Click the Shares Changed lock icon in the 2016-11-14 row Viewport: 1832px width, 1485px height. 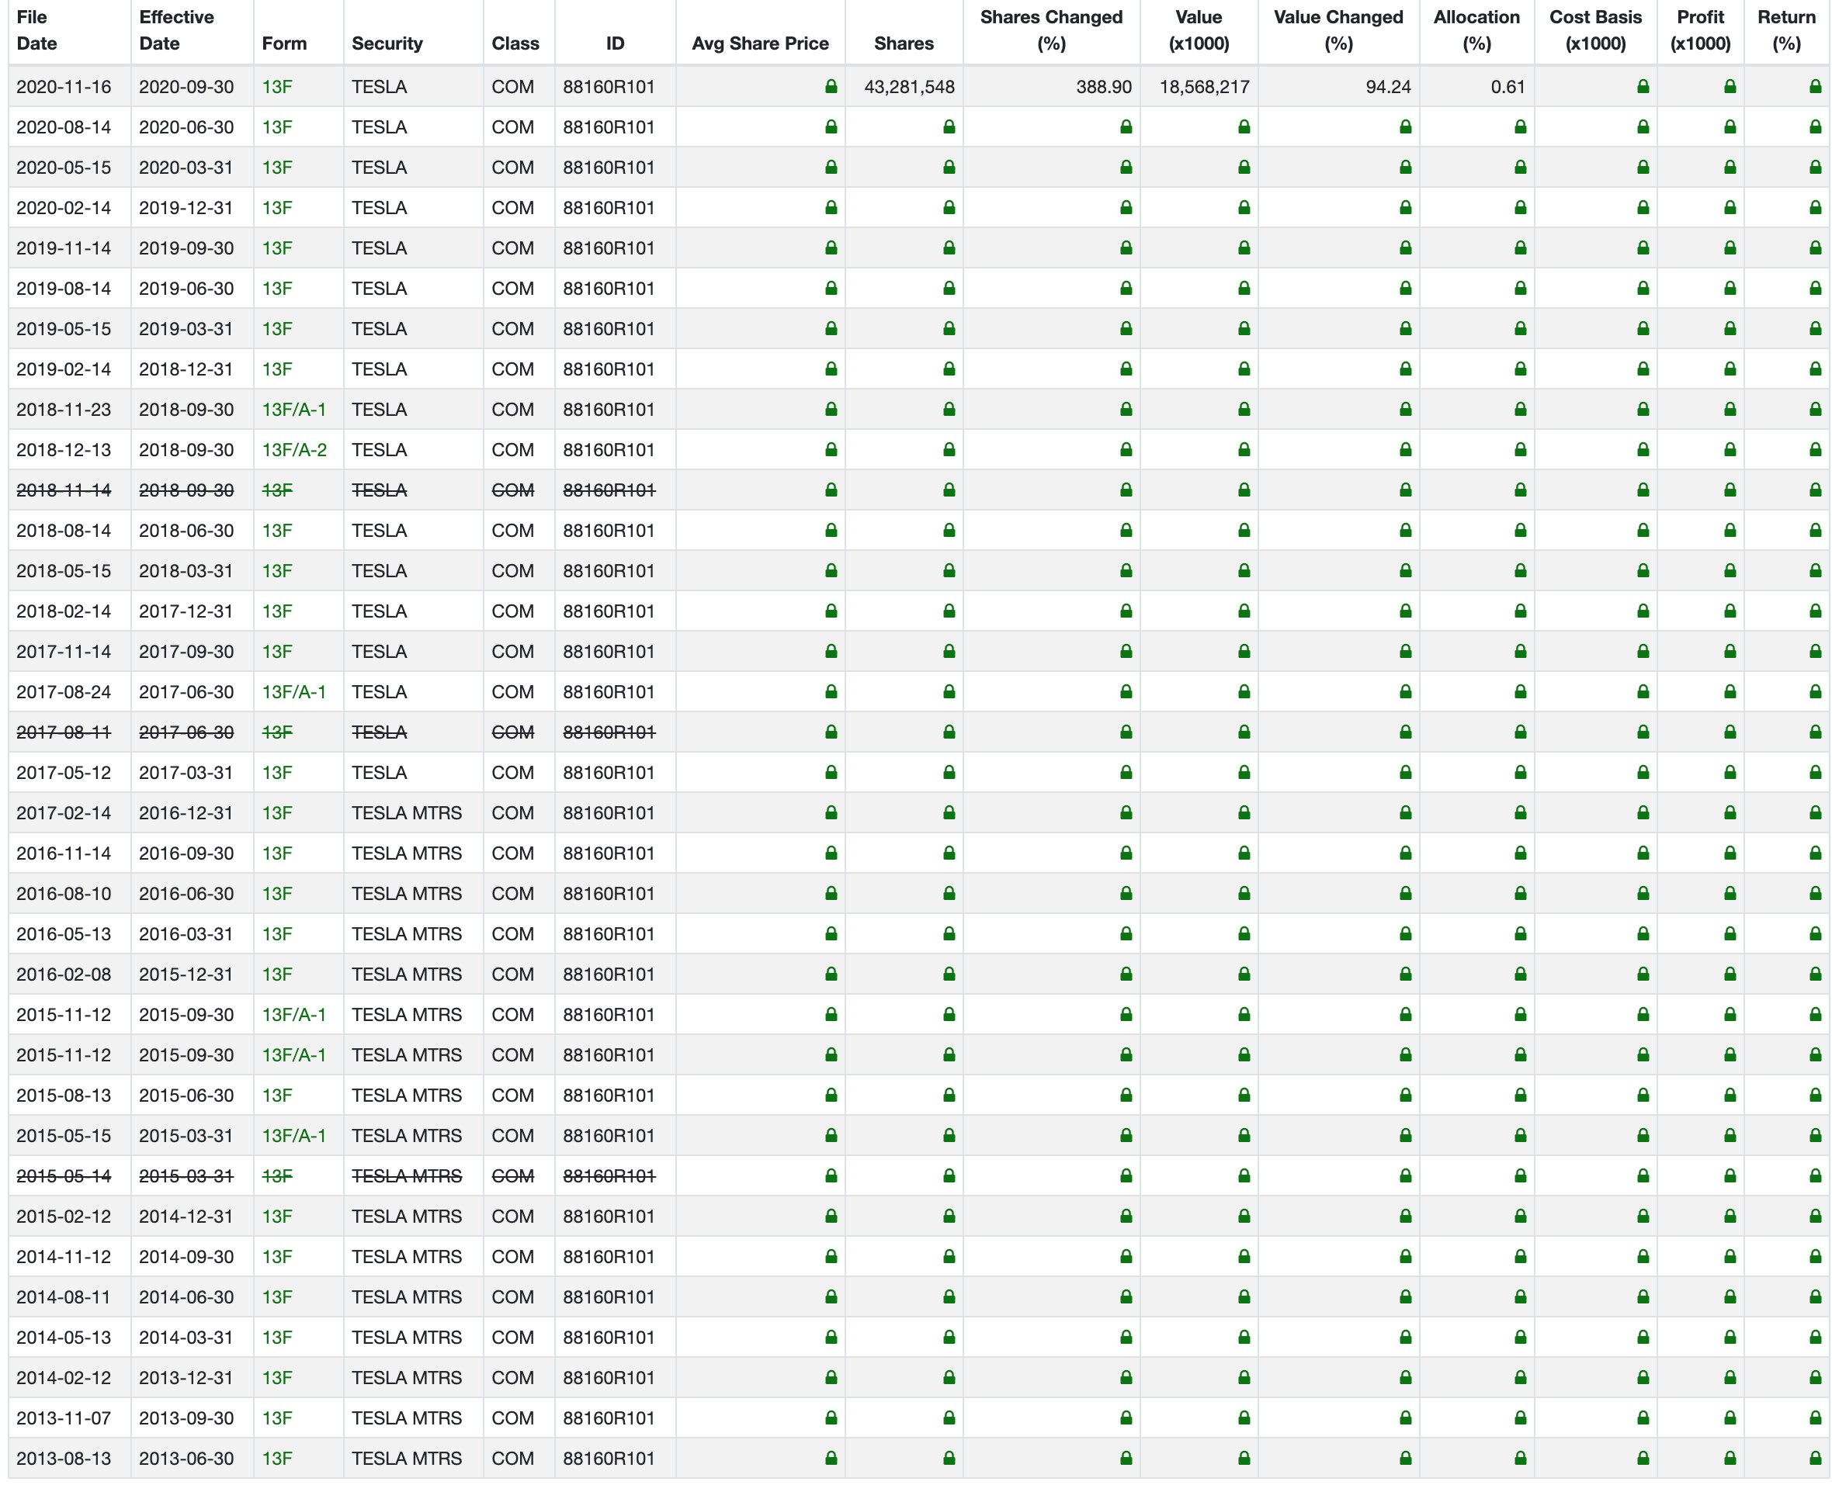point(1126,853)
